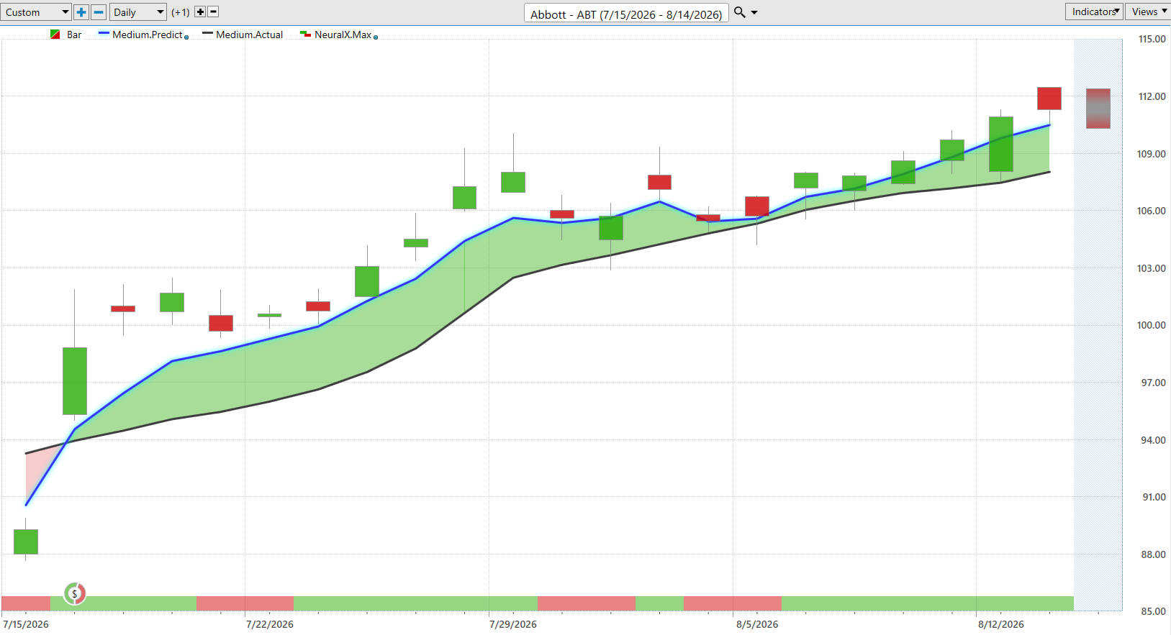Open the Views menu
Viewport: 1171px width, 635px height.
[x=1148, y=12]
